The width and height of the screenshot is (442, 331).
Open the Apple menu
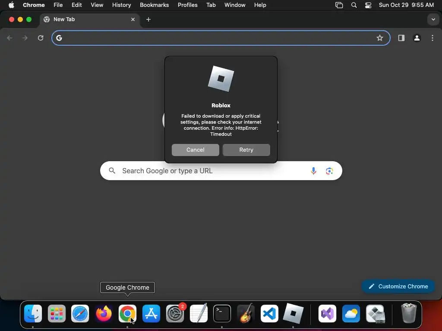[11, 5]
